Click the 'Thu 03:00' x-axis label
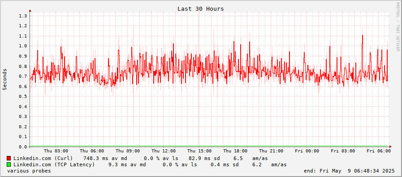This screenshot has width=402, height=177. pos(56,151)
